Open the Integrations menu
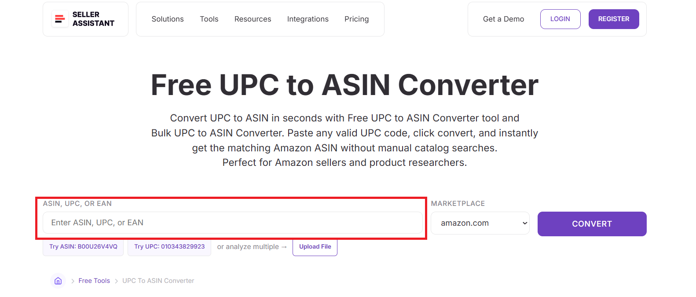 click(308, 19)
